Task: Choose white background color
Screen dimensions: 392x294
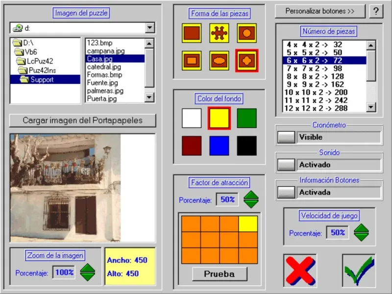Action: click(192, 118)
